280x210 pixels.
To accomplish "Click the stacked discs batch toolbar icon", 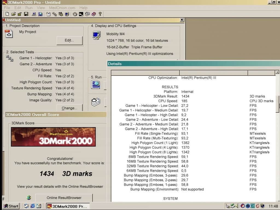I will (87, 14).
